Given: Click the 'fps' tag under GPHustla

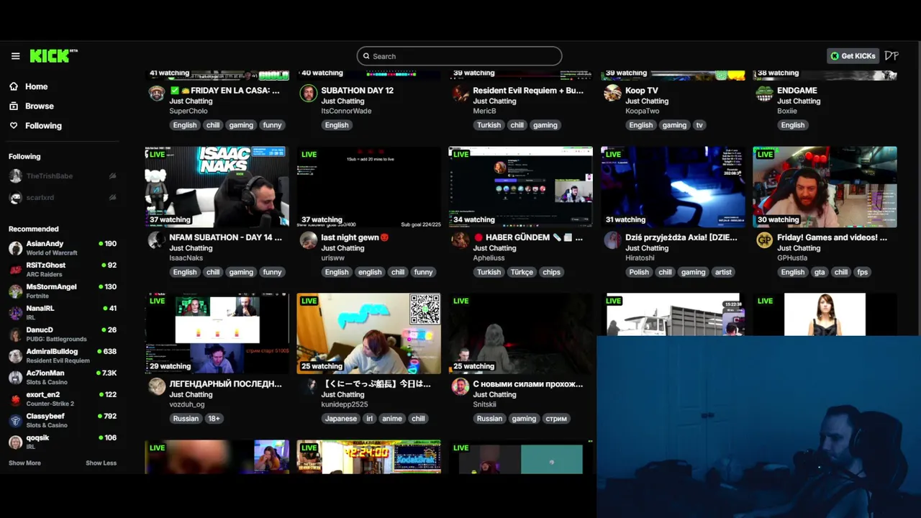Looking at the screenshot, I should (862, 272).
